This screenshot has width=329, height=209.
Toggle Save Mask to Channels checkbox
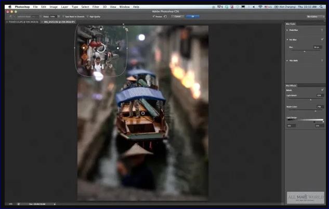coord(63,16)
